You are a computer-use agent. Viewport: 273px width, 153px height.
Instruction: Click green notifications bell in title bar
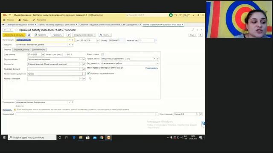tap(171, 15)
